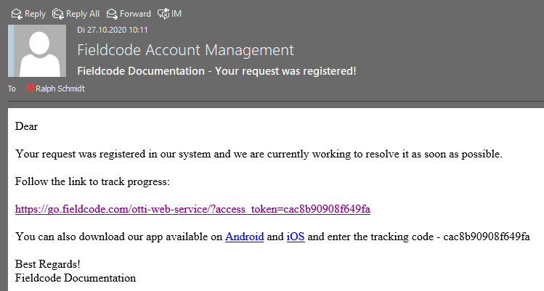
Task: Click the tracking code after 'enter the tracking code'
Action: click(x=487, y=237)
